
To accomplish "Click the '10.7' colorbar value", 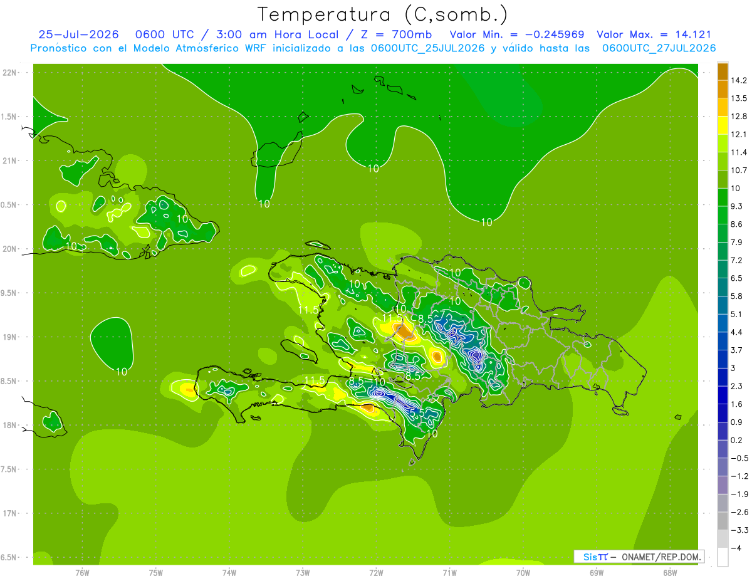I will pos(740,170).
